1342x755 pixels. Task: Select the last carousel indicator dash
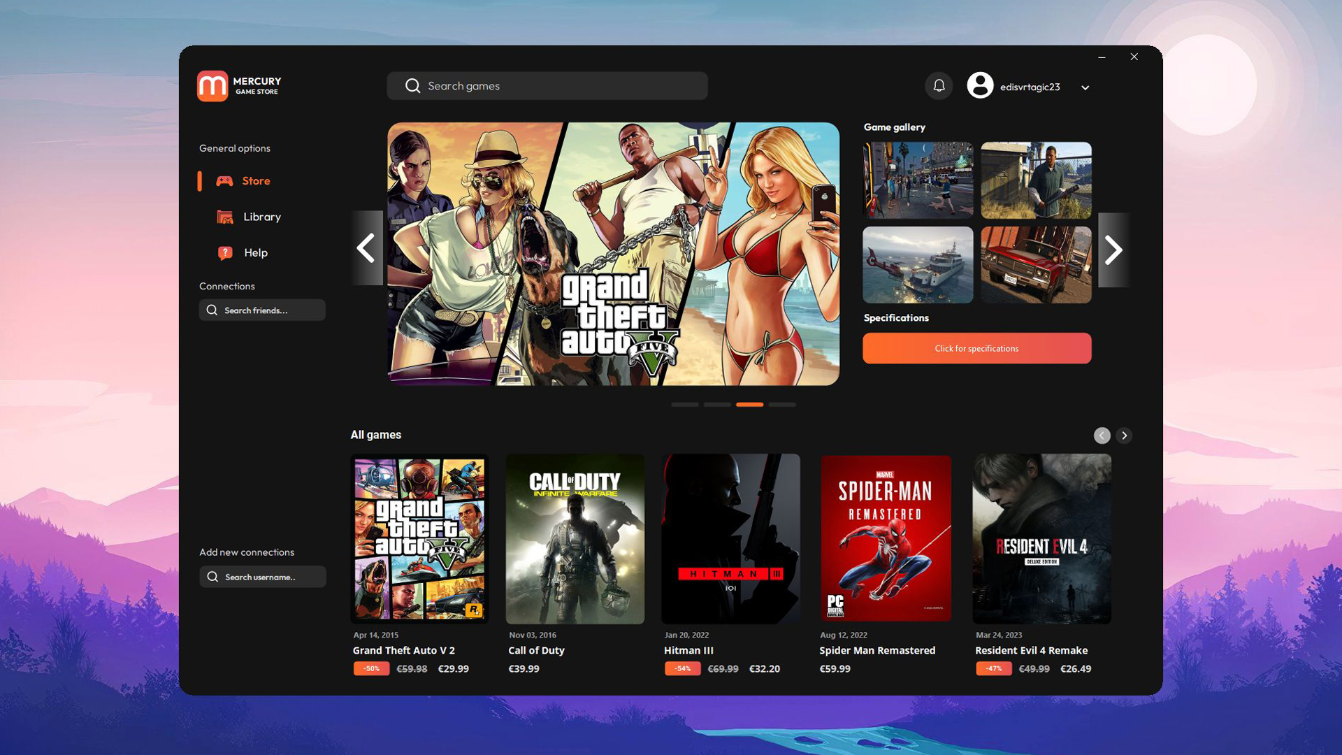(x=782, y=405)
